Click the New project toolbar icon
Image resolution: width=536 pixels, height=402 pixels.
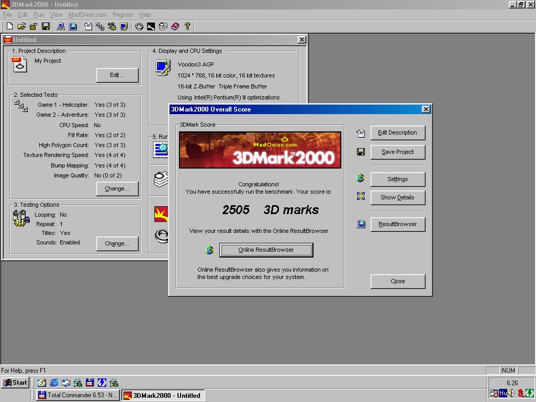[x=9, y=26]
